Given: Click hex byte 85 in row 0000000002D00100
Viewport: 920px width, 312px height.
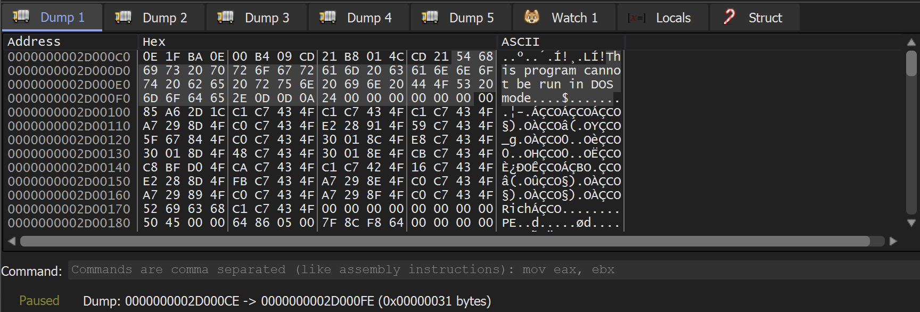Looking at the screenshot, I should pos(150,112).
